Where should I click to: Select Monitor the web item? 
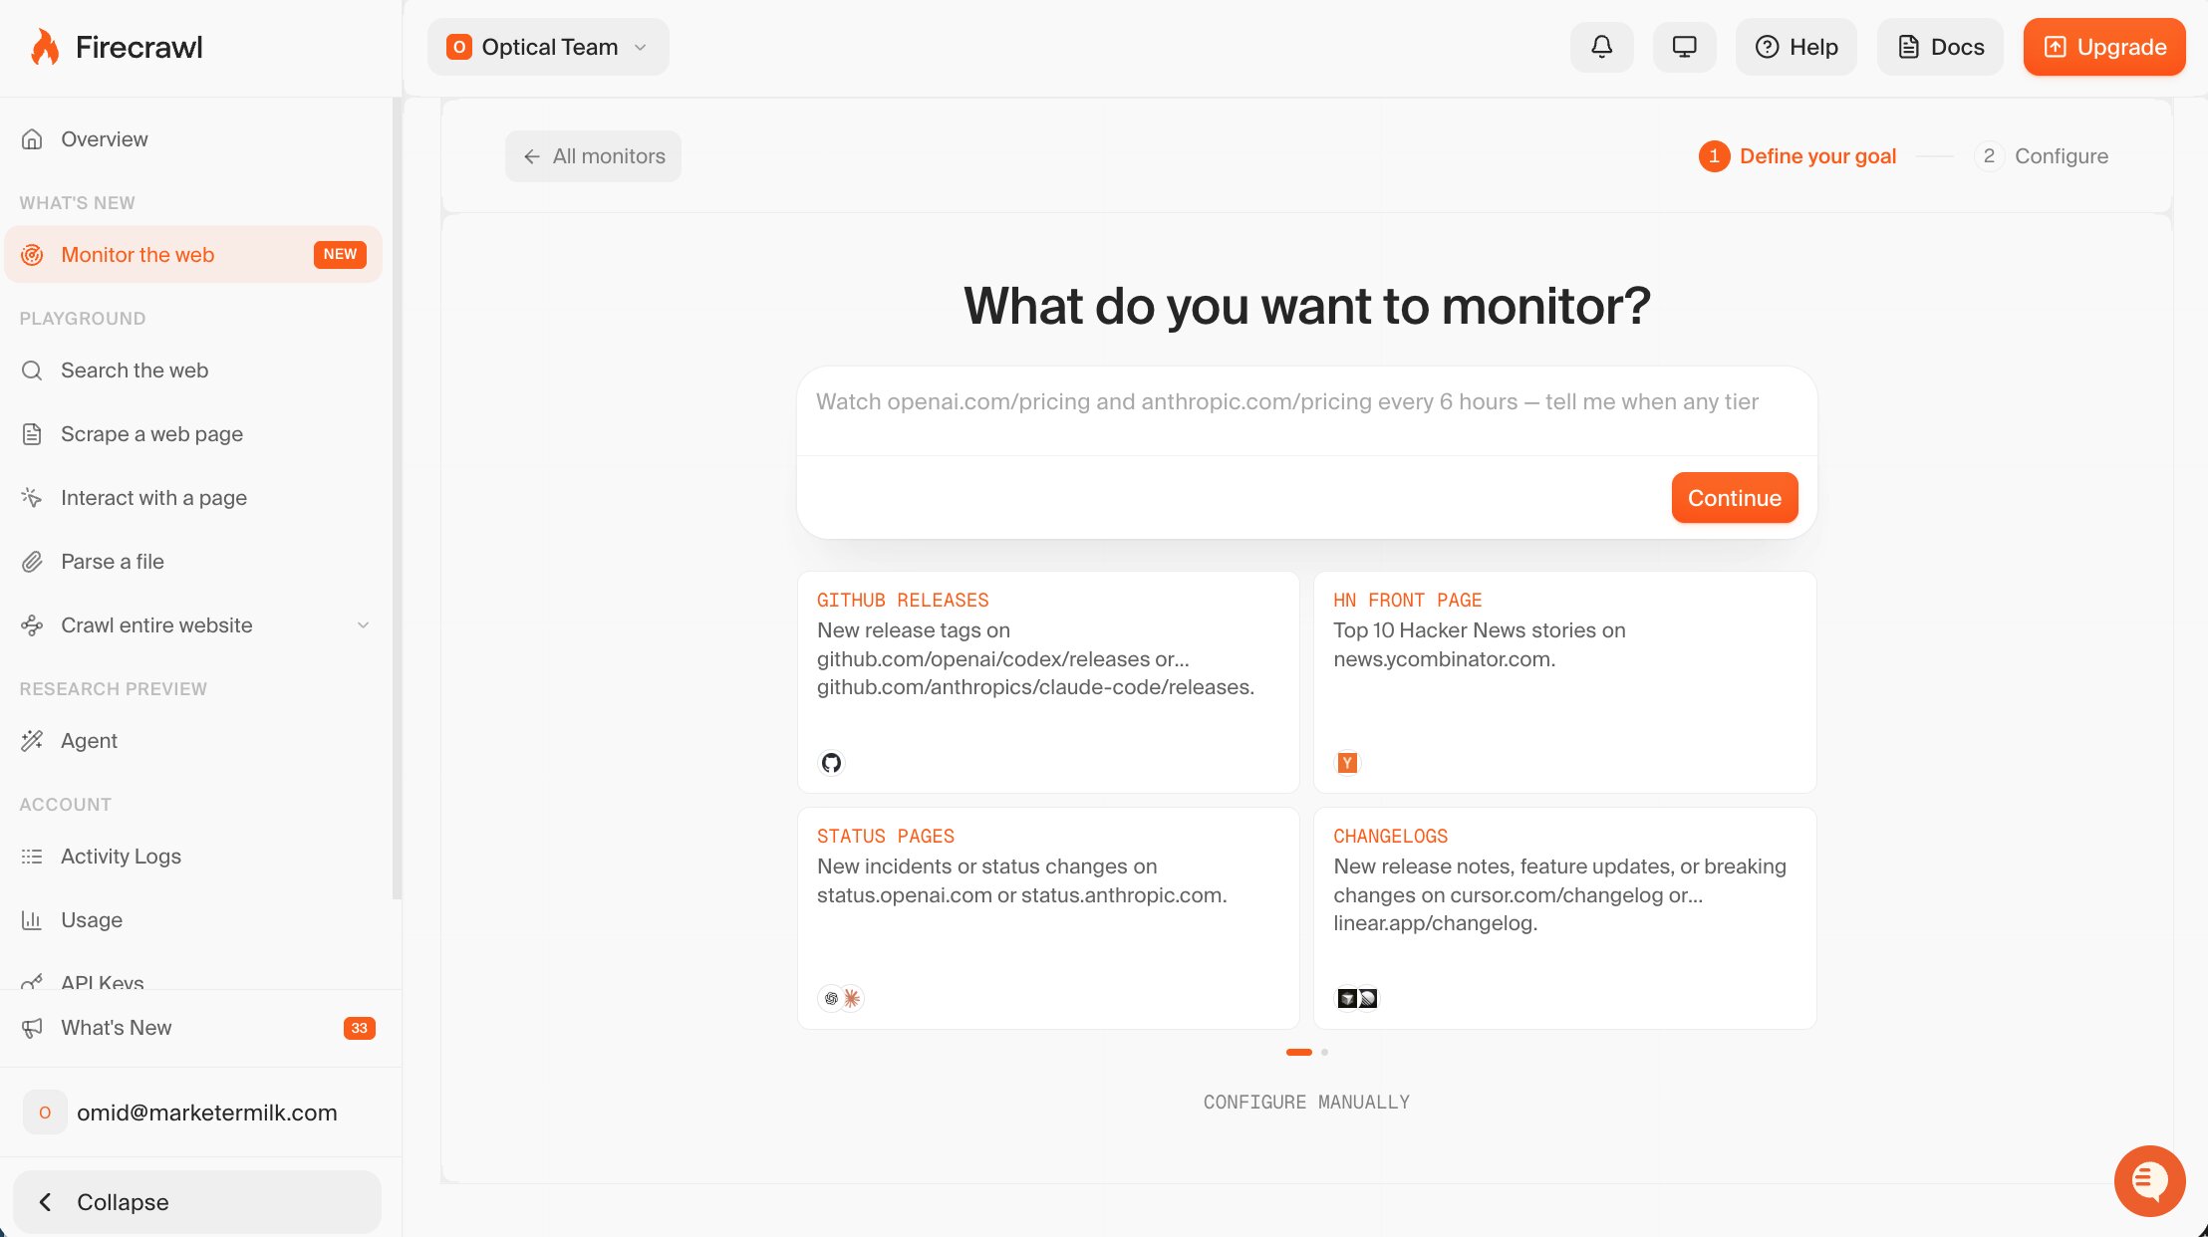tap(193, 255)
